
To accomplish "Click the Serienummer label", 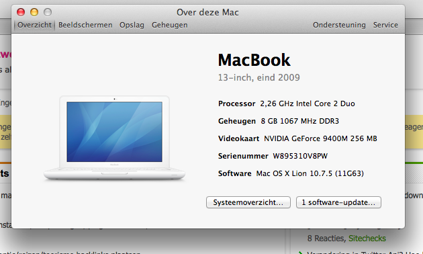I will 243,156.
